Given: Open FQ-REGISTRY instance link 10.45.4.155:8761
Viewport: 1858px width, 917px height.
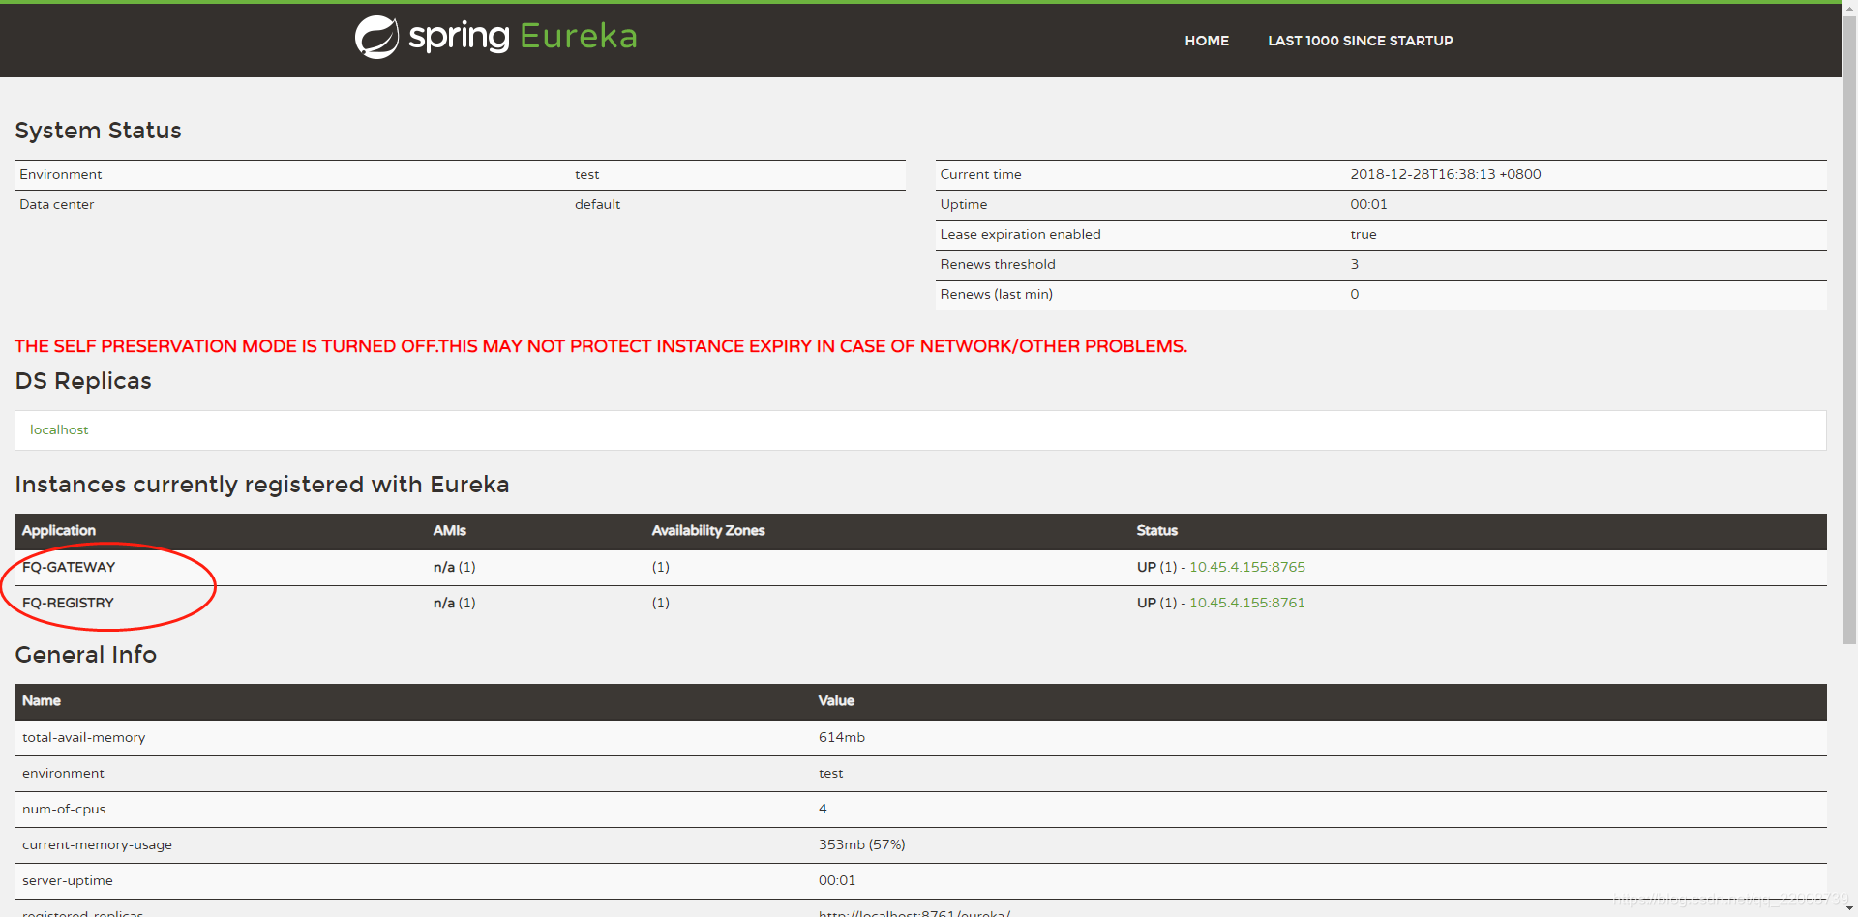Looking at the screenshot, I should [x=1246, y=603].
